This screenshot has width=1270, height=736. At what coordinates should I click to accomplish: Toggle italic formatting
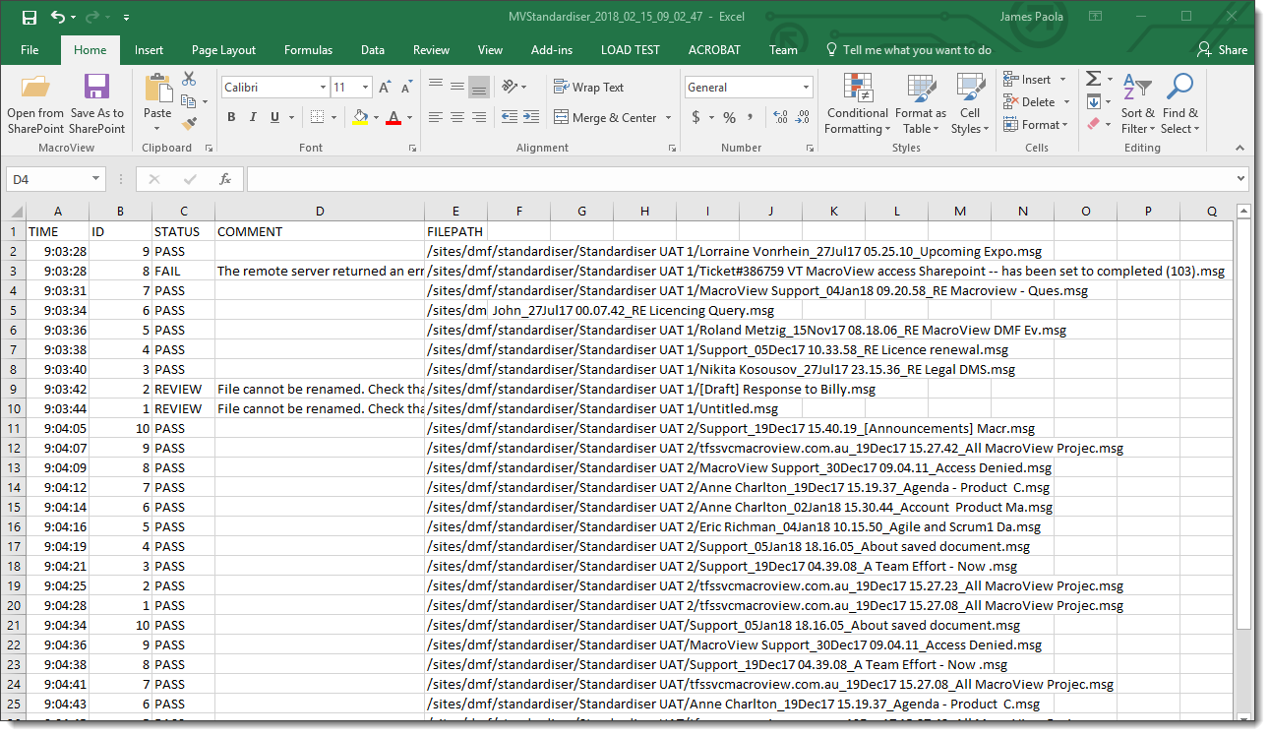pyautogui.click(x=253, y=117)
